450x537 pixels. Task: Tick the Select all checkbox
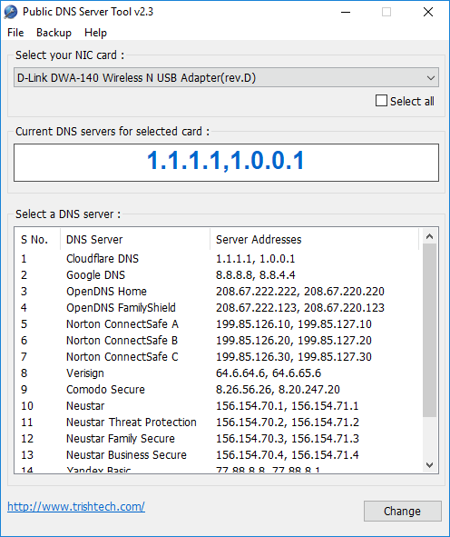[381, 101]
